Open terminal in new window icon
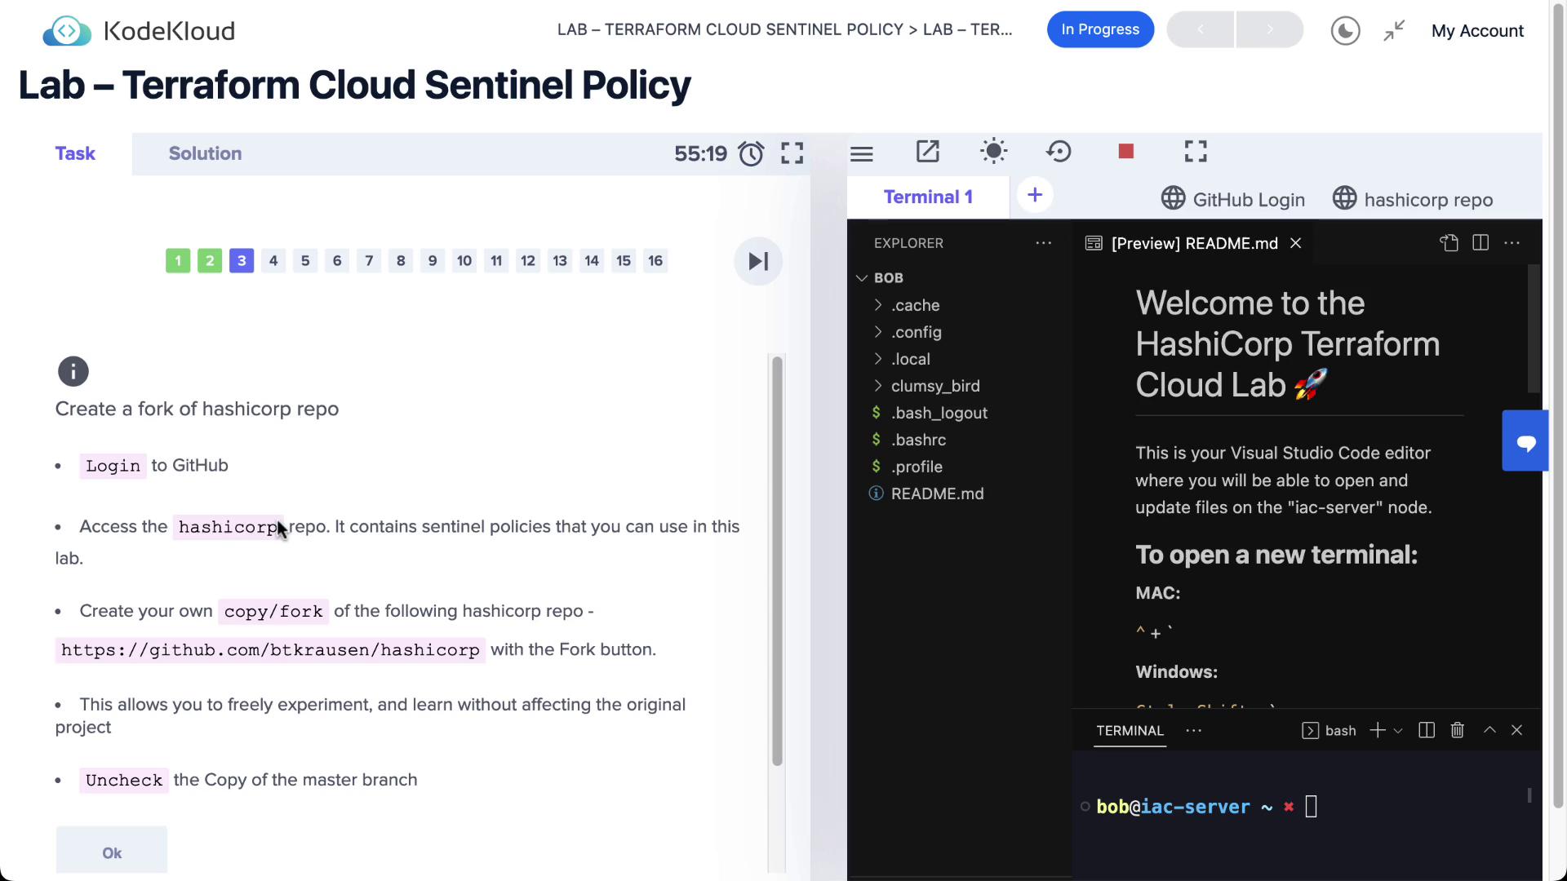Viewport: 1567px width, 881px height. (x=928, y=152)
